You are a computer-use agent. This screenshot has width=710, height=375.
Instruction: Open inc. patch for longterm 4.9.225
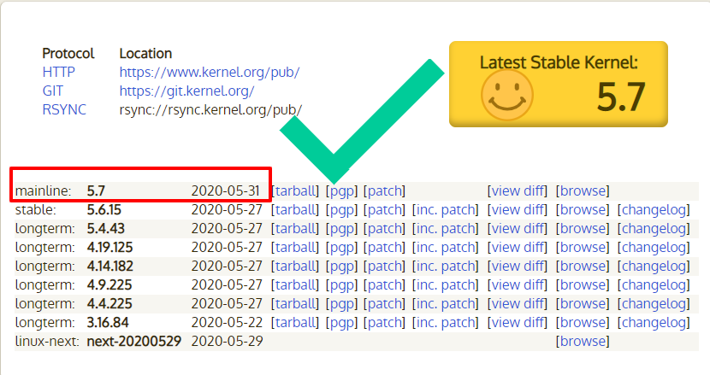[x=445, y=285]
